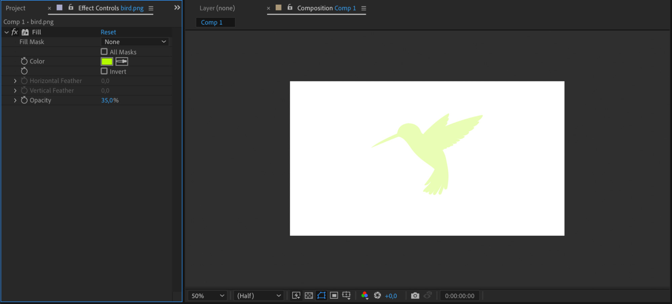Screen dimensions: 672x304
Task: Open grid and guide options icon
Action: (346, 296)
